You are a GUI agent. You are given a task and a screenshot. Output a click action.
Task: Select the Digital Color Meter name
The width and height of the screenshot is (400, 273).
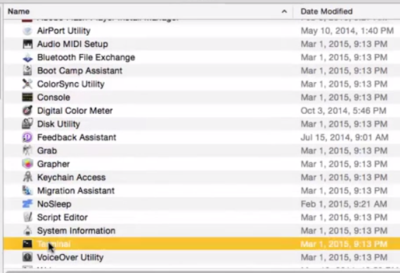pos(75,111)
